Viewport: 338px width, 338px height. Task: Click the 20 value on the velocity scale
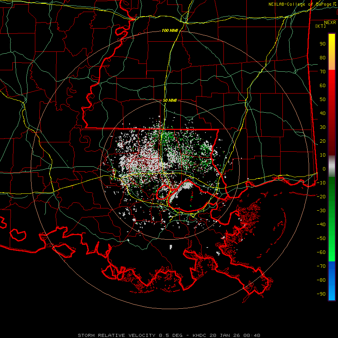323,141
